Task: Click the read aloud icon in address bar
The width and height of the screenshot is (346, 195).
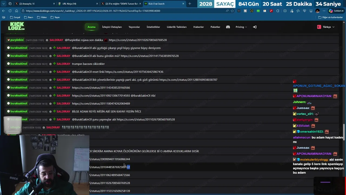Action: click(227, 11)
